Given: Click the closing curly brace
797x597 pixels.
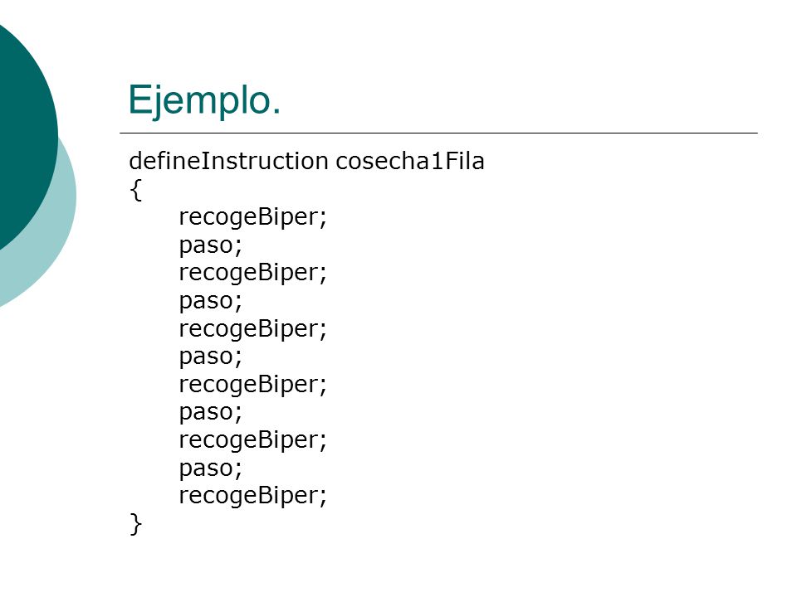Looking at the screenshot, I should coord(135,524).
